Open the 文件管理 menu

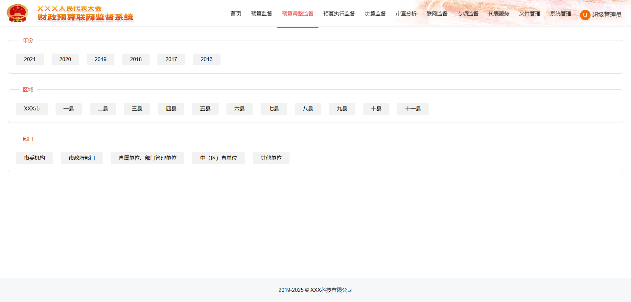(530, 13)
